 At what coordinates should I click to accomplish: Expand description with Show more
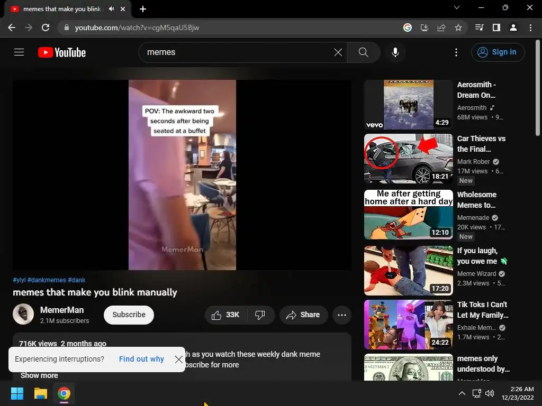pyautogui.click(x=39, y=375)
